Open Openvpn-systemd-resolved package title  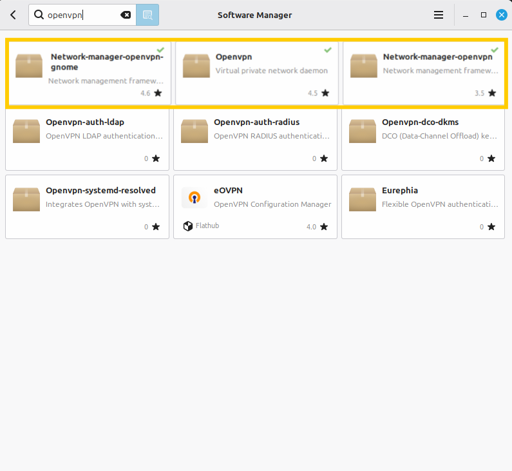(x=100, y=191)
